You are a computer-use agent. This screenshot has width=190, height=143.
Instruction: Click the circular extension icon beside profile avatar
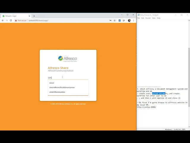coord(123,21)
